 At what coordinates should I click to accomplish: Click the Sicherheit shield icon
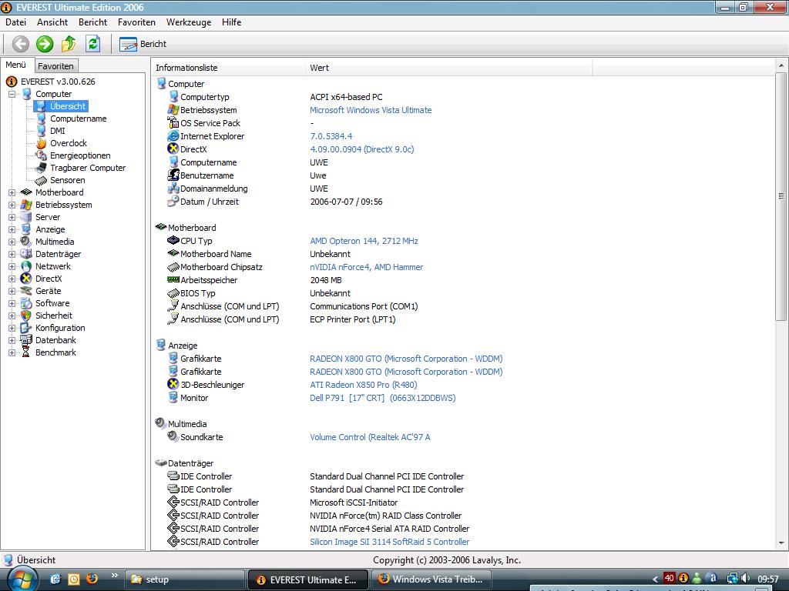[26, 316]
